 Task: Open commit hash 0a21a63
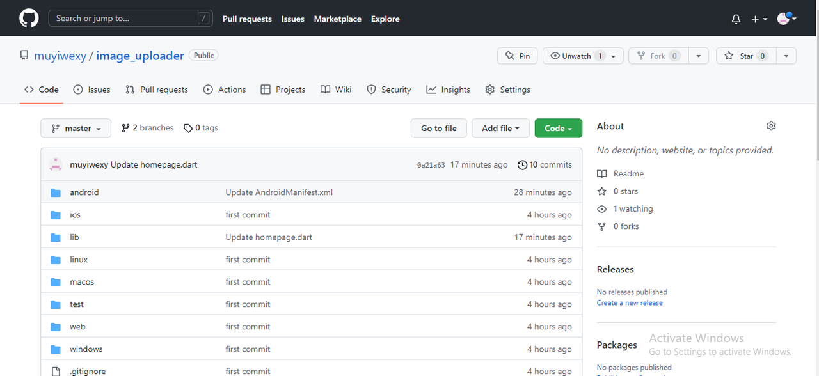click(431, 165)
